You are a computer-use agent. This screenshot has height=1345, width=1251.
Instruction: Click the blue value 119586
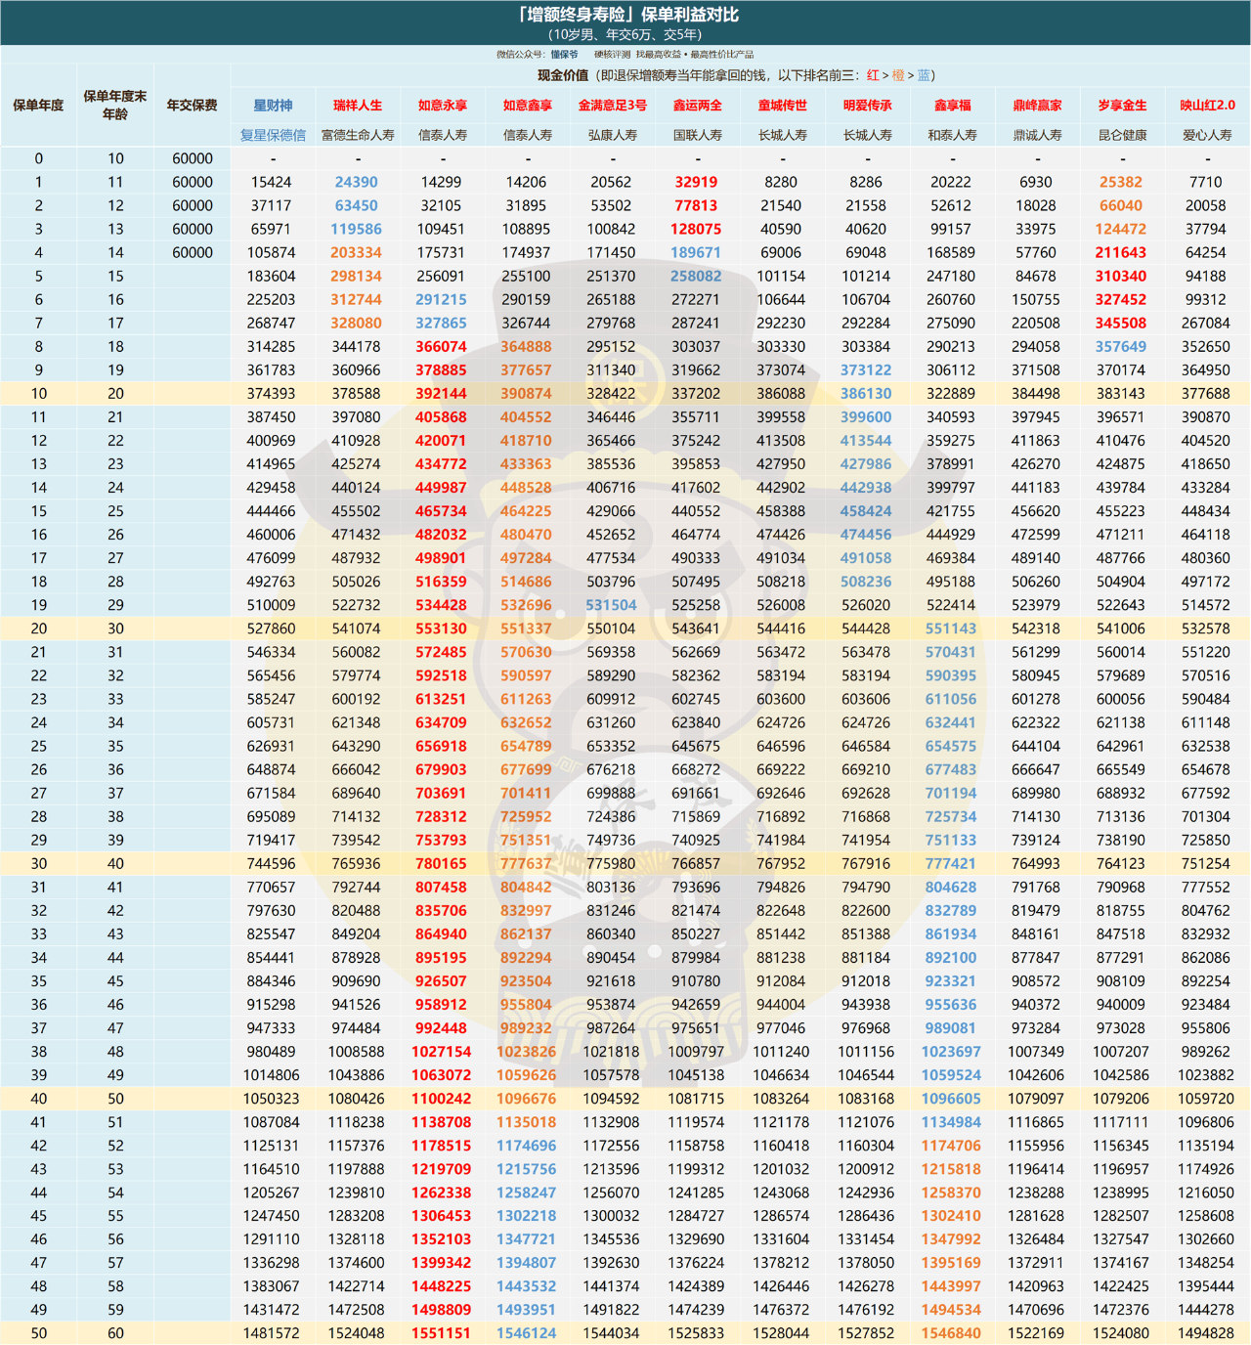pos(356,229)
